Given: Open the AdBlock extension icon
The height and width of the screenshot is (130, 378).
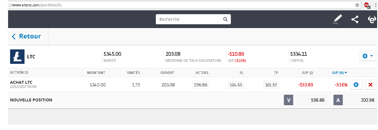Looking at the screenshot, I should pos(366,5).
